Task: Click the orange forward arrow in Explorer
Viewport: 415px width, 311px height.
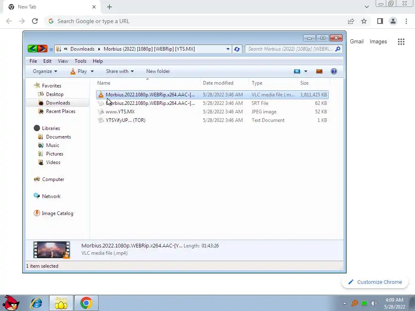Action: coord(42,49)
